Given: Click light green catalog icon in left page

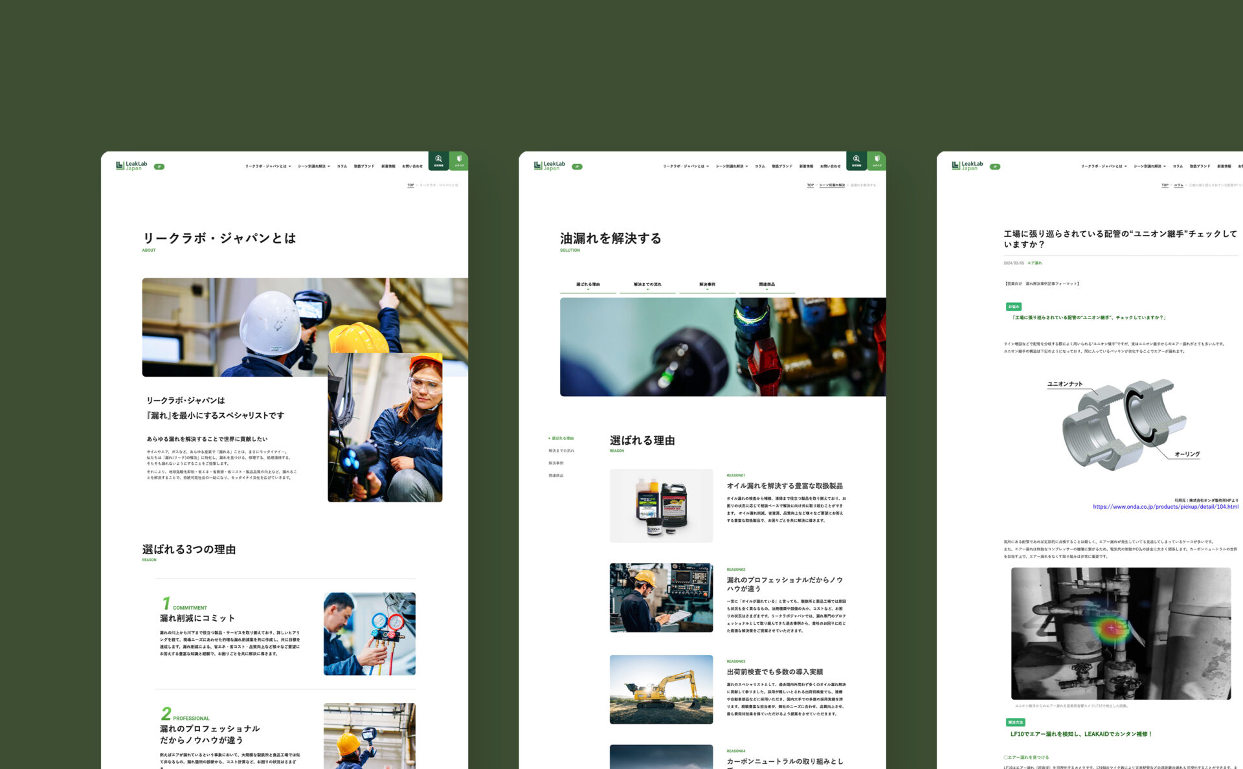Looking at the screenshot, I should (x=458, y=161).
